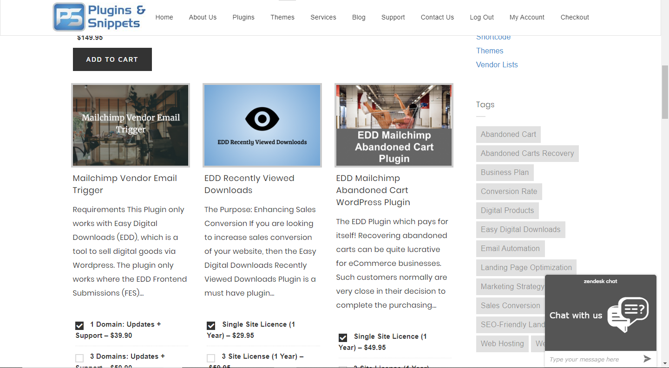Toggle Single Site Licence $49.95 checkbox
This screenshot has height=368, width=669.
click(343, 338)
